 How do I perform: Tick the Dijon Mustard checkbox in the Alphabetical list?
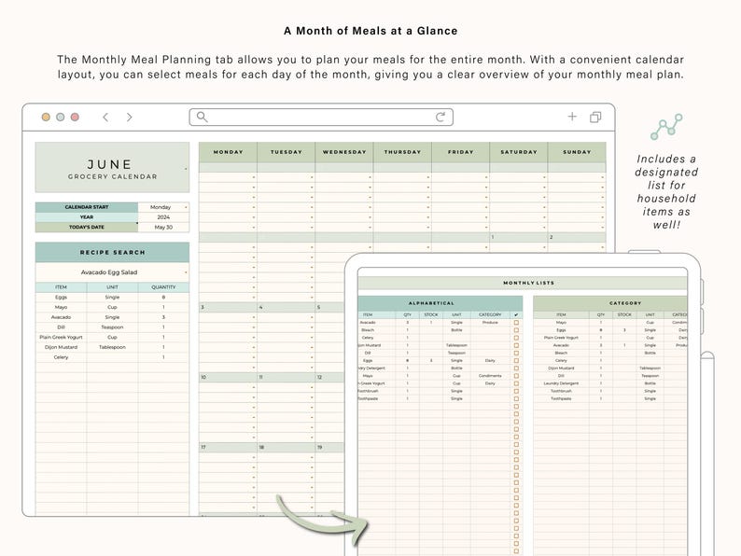pyautogui.click(x=516, y=345)
